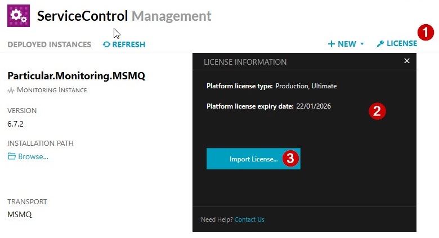Click the Browse... installation path link
Screen dimensions: 439x238
pos(33,156)
